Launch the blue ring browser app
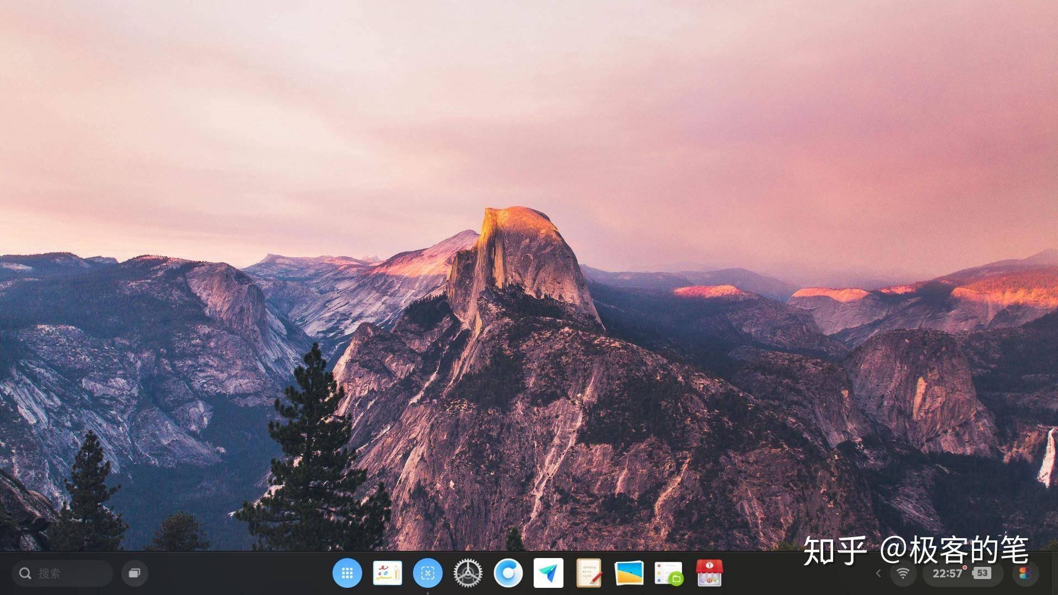 508,573
